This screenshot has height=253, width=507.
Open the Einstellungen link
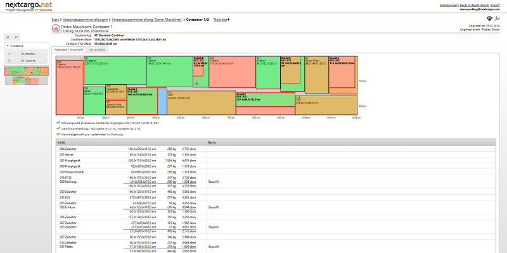click(x=449, y=5)
